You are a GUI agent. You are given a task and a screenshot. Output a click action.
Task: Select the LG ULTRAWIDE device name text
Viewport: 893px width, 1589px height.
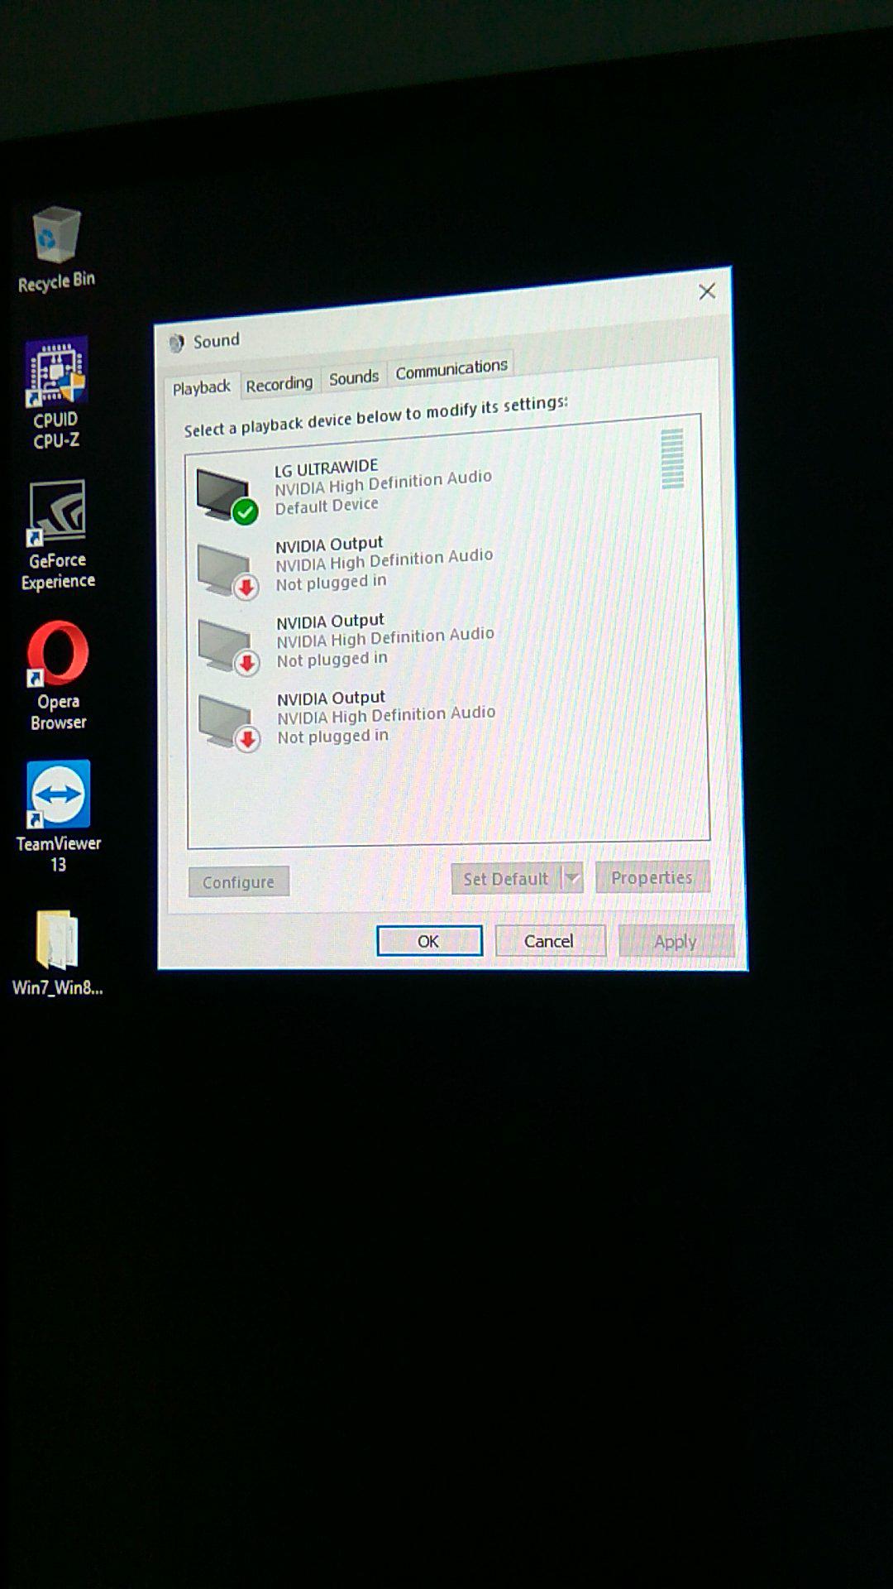coord(327,468)
